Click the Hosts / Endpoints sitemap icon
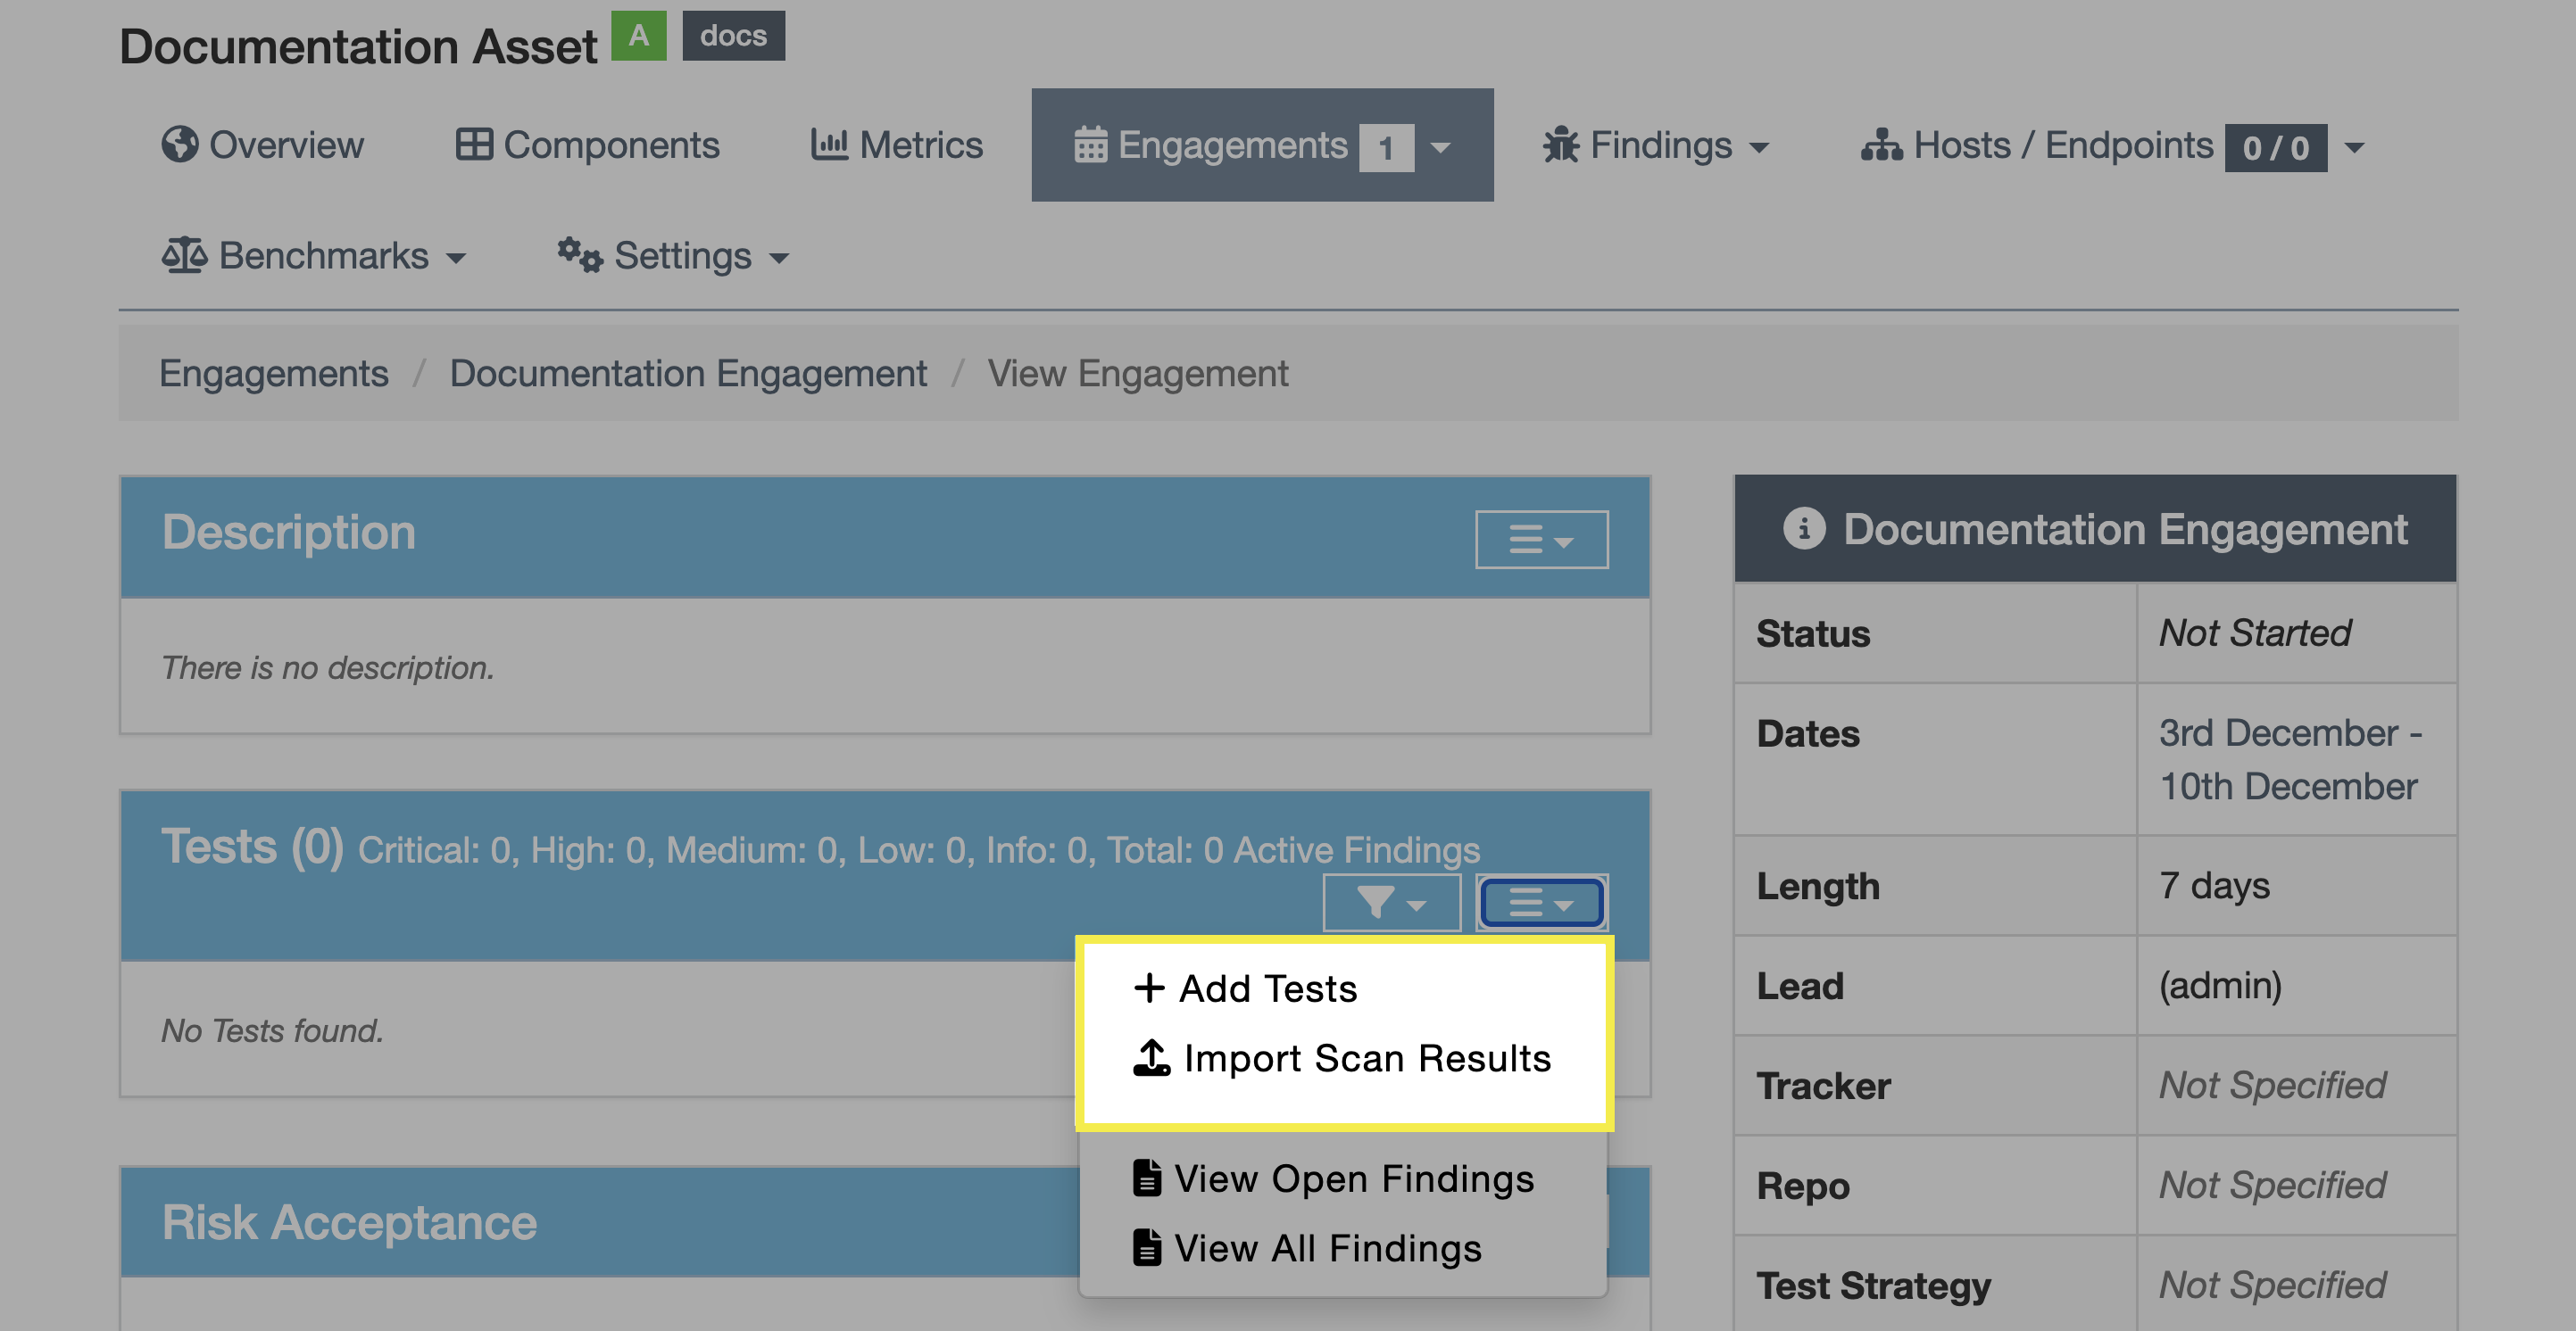This screenshot has height=1331, width=2576. point(1881,146)
